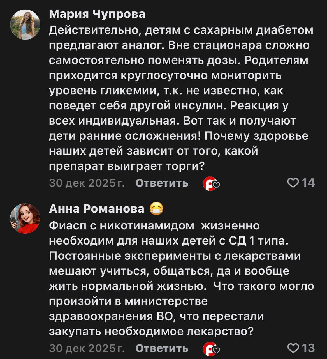Click the date on Анна's comment
Image resolution: width=327 pixels, height=359 pixels.
pos(87,348)
